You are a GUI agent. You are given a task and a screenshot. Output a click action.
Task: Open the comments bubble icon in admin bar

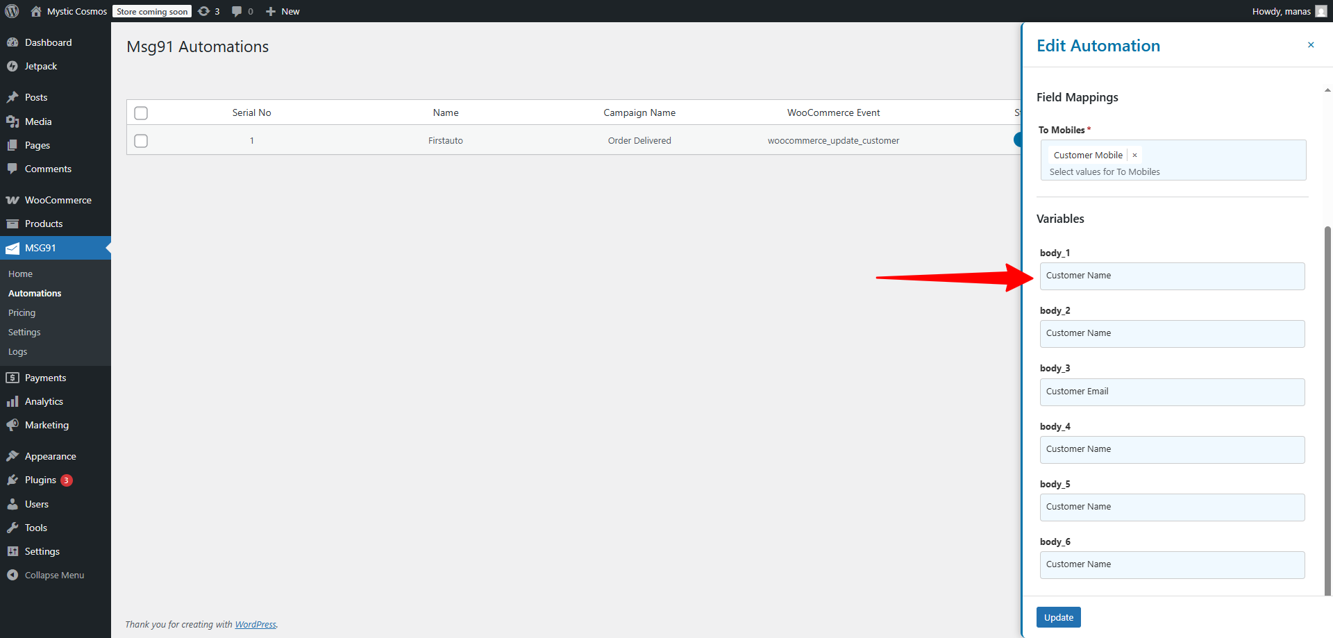point(237,11)
